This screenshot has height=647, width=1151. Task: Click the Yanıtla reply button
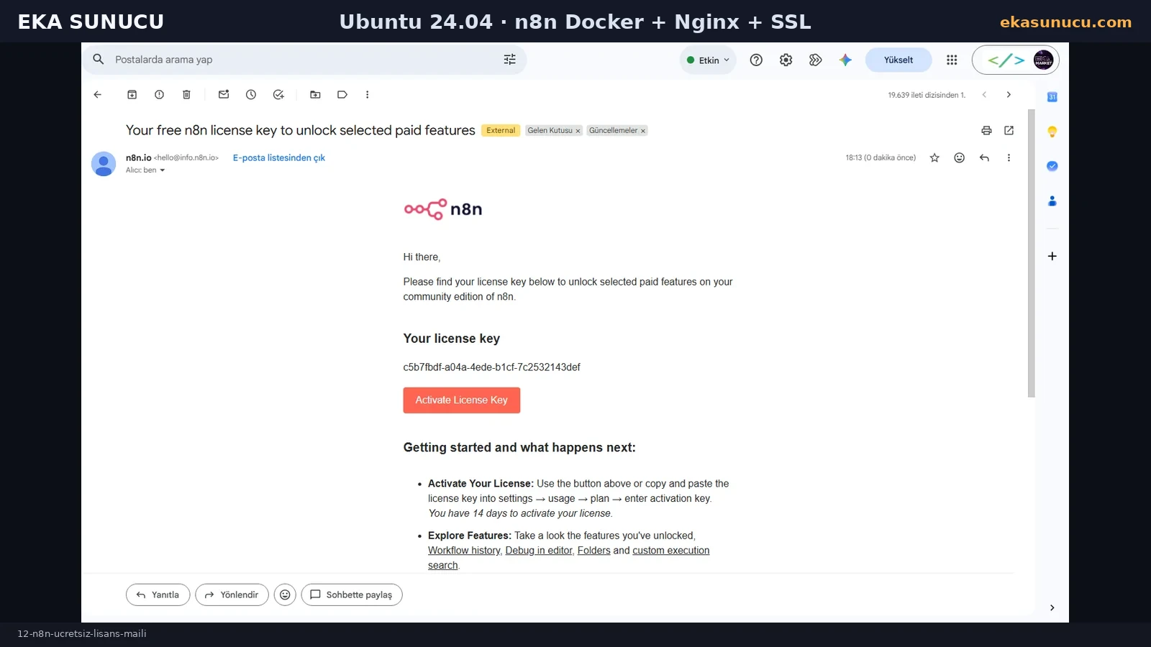tap(158, 595)
